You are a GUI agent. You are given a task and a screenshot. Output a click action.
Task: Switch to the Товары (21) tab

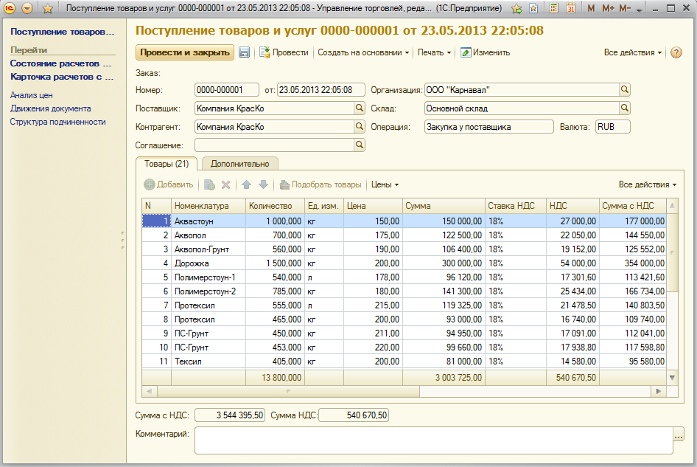click(x=167, y=164)
